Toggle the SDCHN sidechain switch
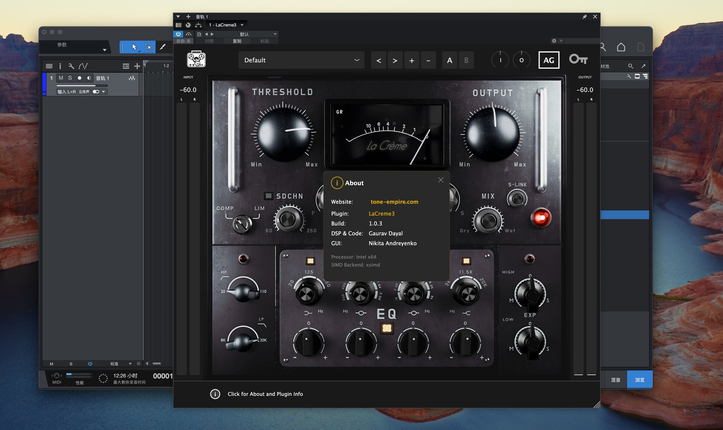723x430 pixels. [268, 196]
